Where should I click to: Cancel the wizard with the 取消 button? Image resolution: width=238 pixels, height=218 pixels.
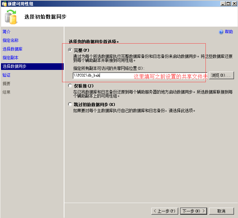tap(221, 211)
